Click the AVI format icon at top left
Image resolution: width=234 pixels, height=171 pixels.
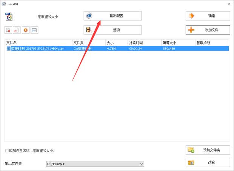click(9, 16)
